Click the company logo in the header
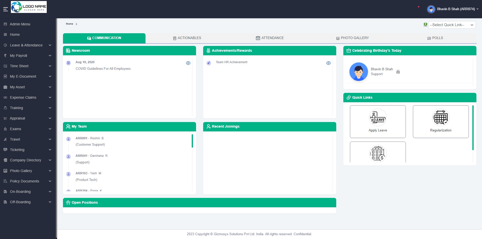The height and width of the screenshot is (239, 482). coord(29,7)
